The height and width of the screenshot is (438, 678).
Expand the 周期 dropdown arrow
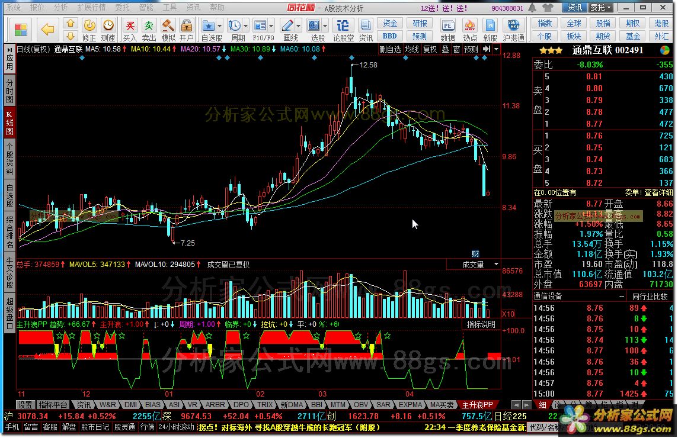(246, 26)
